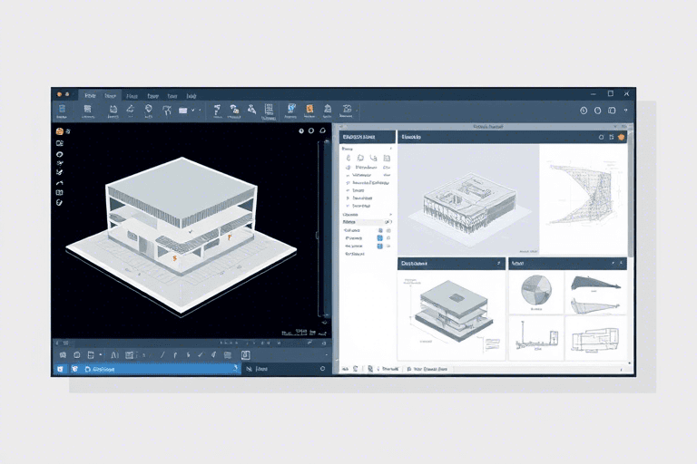Toggle the third blue checkbox in side panel list
The width and height of the screenshot is (697, 464).
pyautogui.click(x=379, y=246)
